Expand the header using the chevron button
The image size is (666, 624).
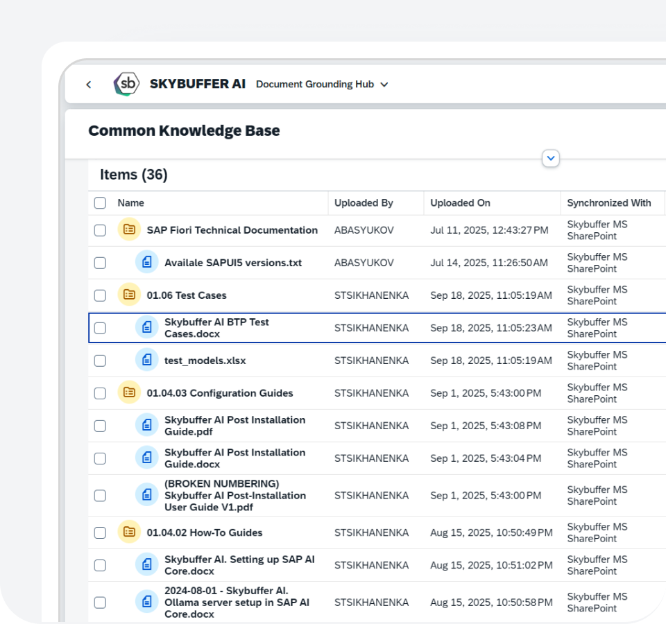point(551,159)
